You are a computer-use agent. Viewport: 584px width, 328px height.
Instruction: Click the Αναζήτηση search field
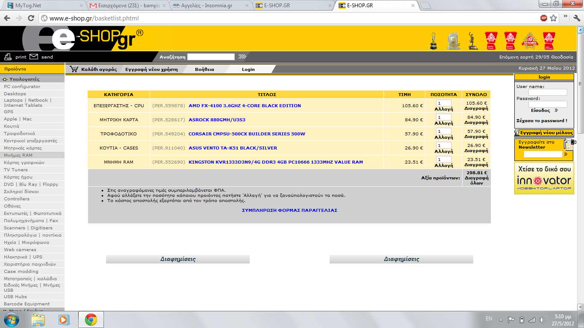click(x=211, y=56)
